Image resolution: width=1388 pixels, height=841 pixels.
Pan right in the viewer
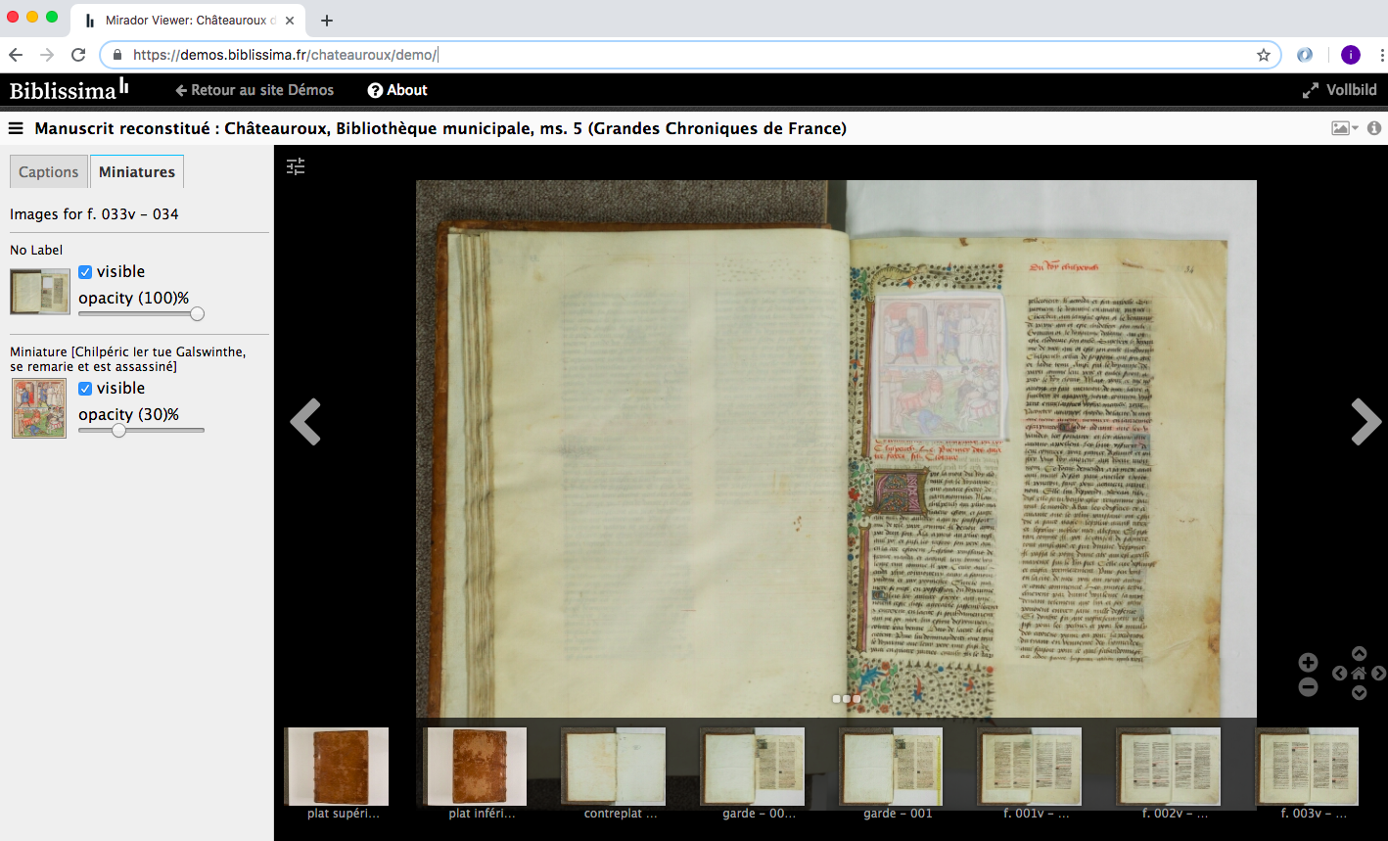click(x=1378, y=673)
